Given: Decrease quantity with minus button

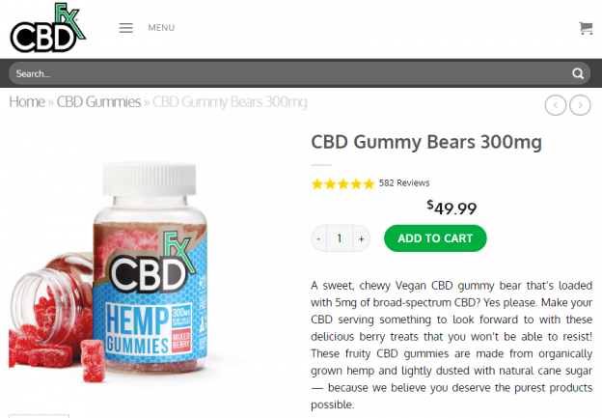Looking at the screenshot, I should point(319,238).
